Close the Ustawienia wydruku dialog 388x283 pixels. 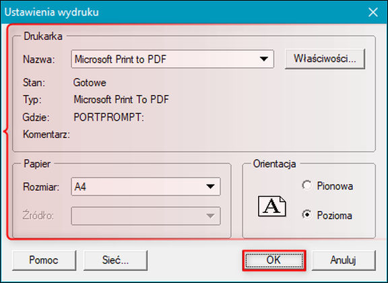click(373, 12)
